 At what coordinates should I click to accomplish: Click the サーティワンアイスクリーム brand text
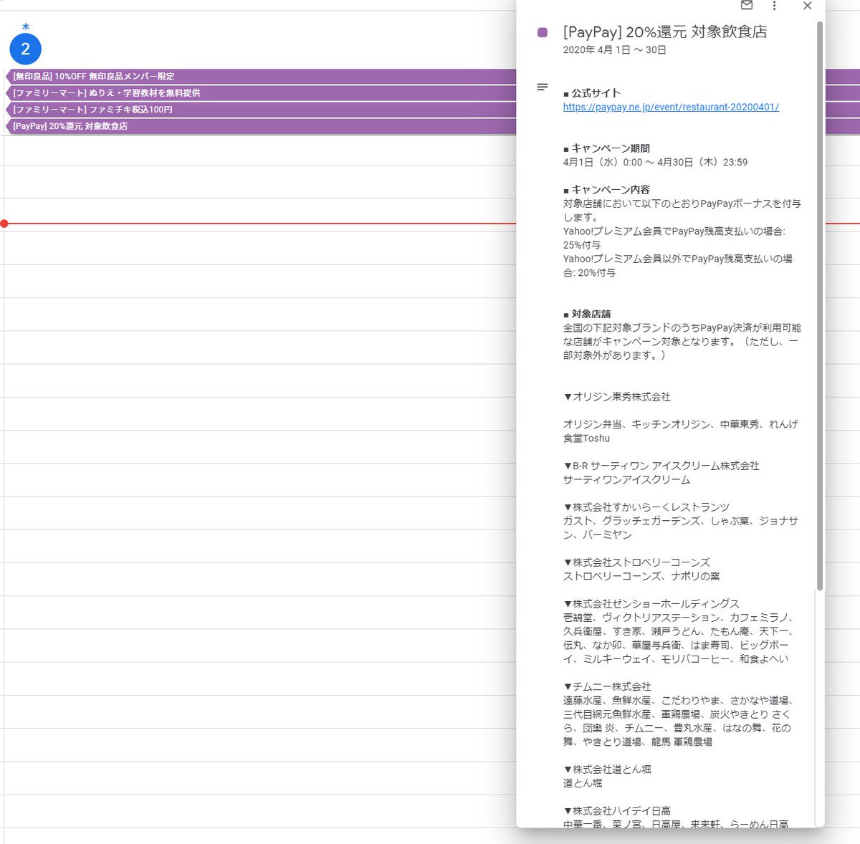click(627, 480)
